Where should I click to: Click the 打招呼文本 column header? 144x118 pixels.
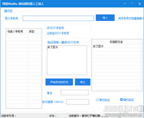coord(116,42)
